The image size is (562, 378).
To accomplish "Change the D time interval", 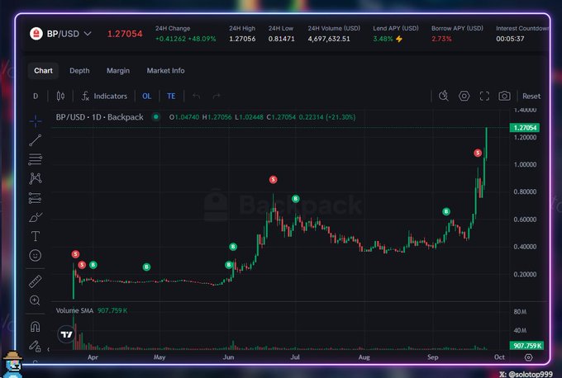I will click(x=36, y=96).
